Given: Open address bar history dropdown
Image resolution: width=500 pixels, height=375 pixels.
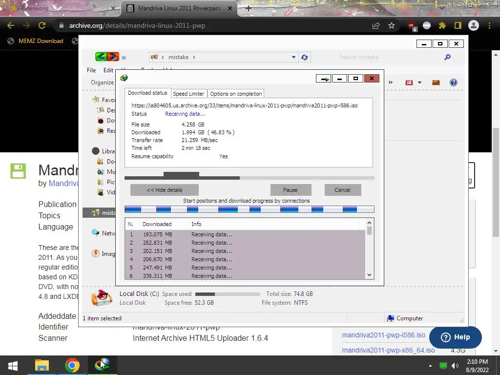Looking at the screenshot, I should [293, 57].
